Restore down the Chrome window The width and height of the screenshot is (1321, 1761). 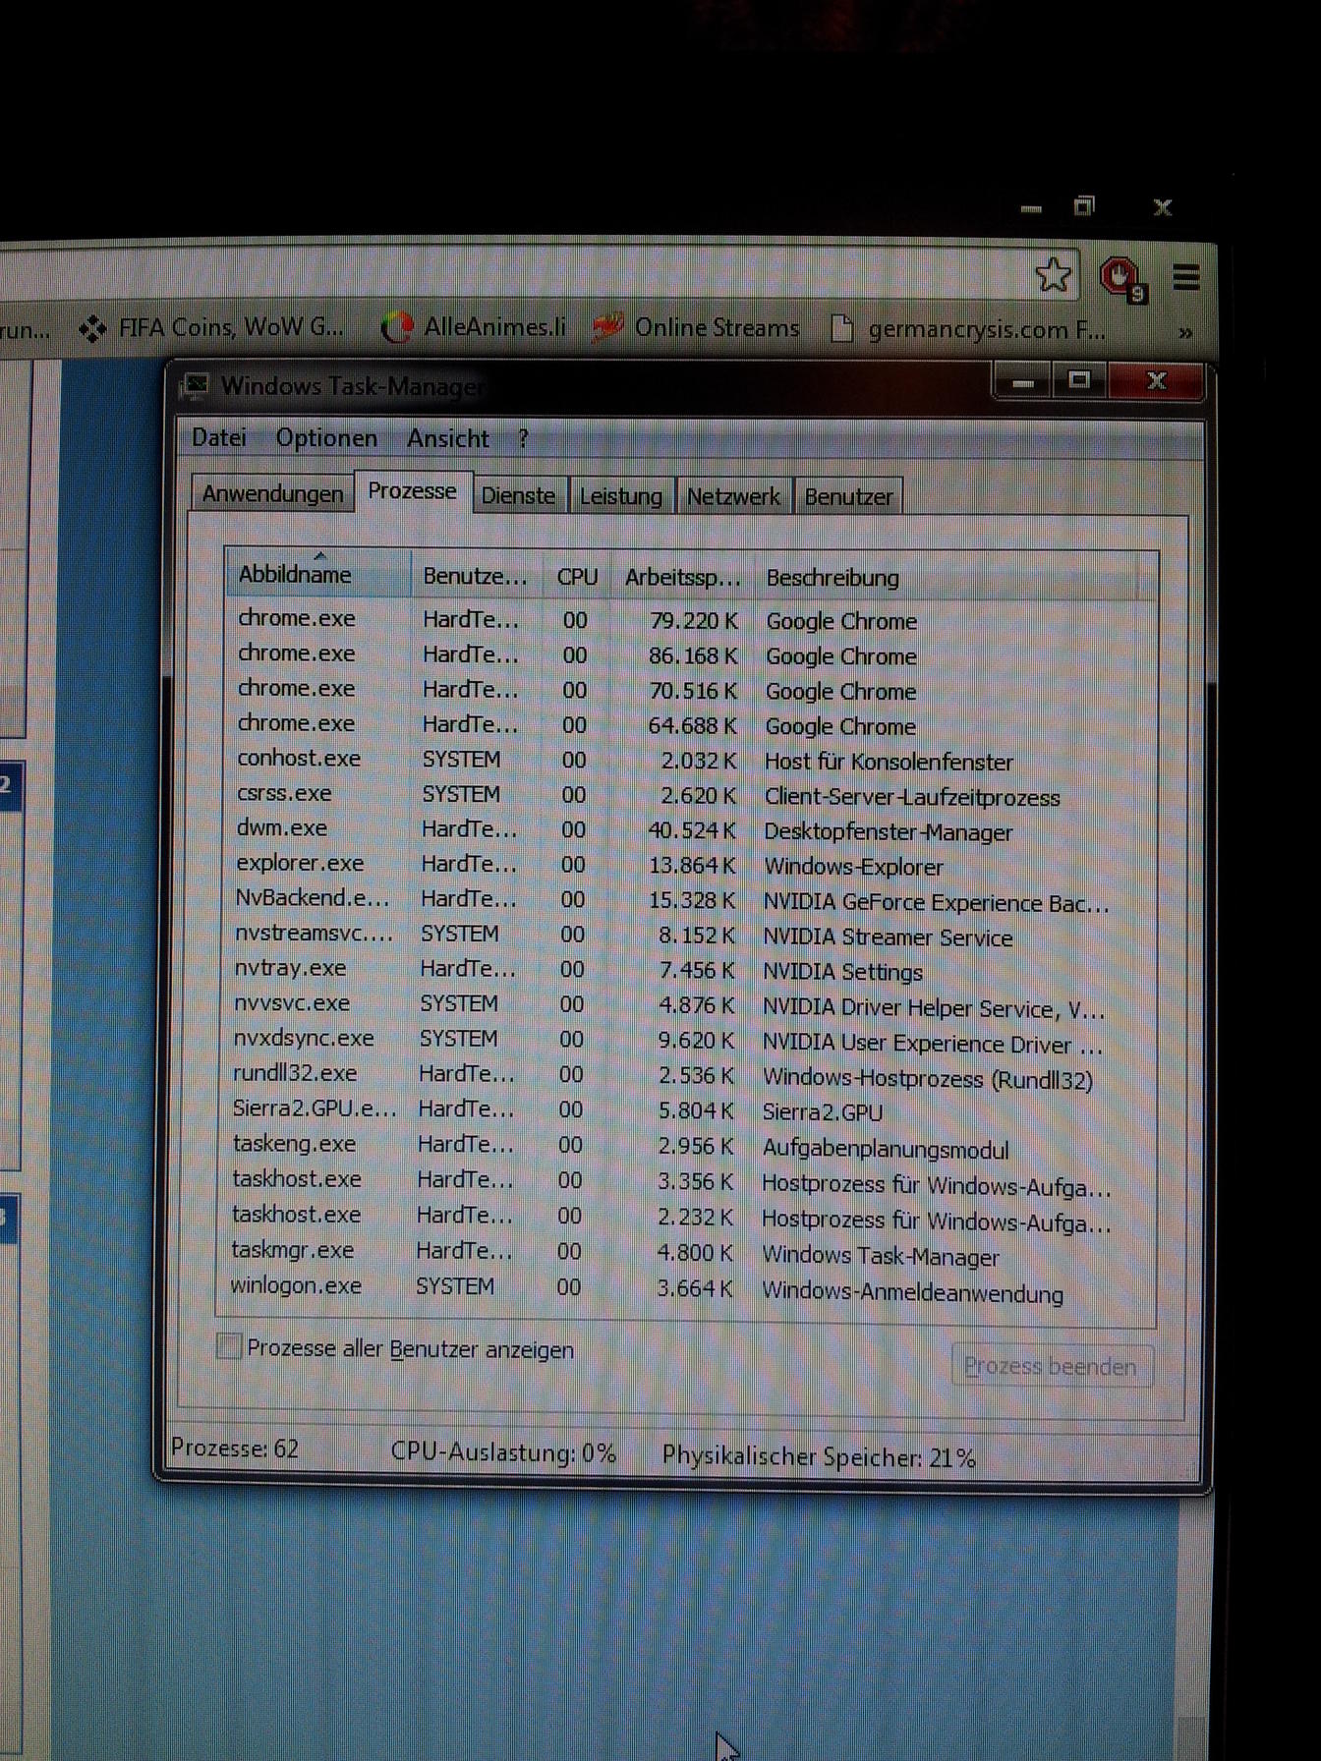pos(1084,205)
